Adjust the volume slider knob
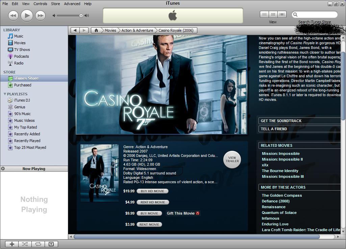Image resolution: width=346 pixels, height=249 pixels. tap(81, 16)
